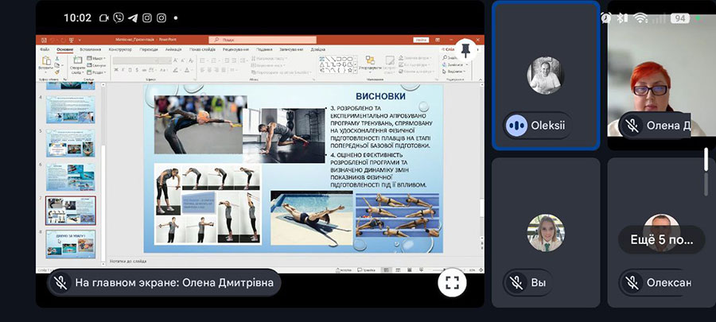The image size is (716, 322).
Task: Tap the Wi-Fi status icon
Action: click(640, 18)
